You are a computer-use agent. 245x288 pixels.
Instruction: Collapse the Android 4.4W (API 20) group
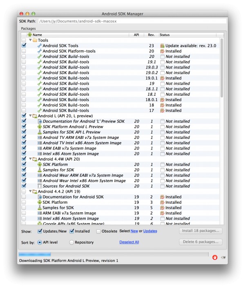pyautogui.click(x=30, y=159)
